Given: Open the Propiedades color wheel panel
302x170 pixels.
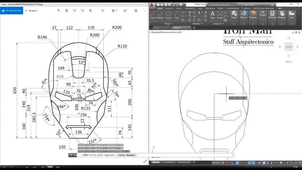Looking at the screenshot, I should [253, 15].
